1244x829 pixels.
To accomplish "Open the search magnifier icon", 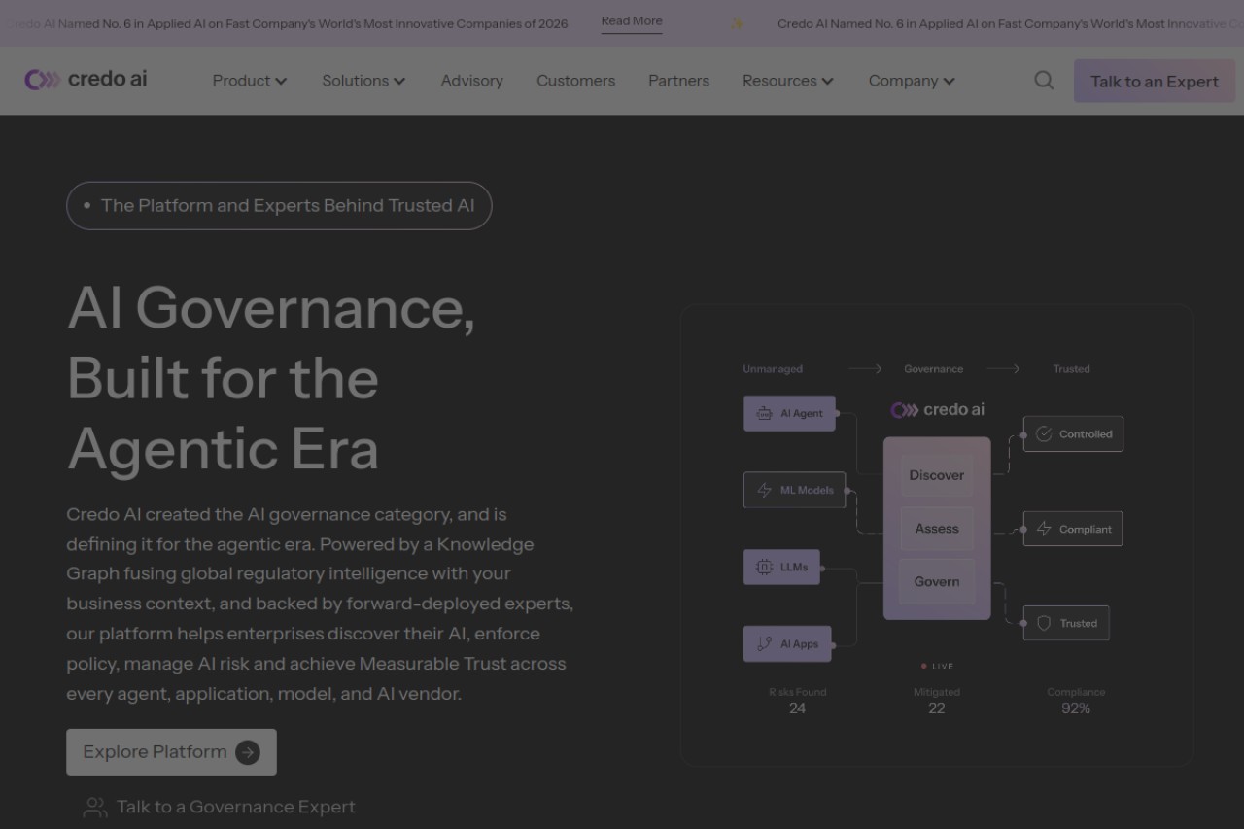I will pyautogui.click(x=1044, y=81).
